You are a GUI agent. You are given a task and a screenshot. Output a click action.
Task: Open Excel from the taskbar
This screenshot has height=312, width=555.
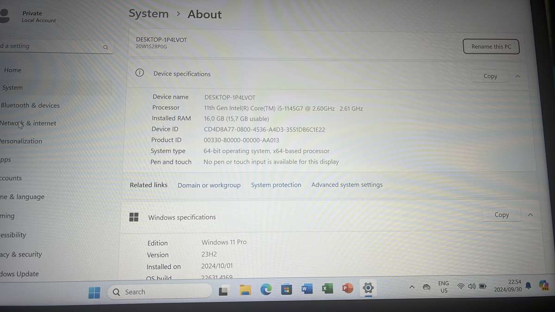pyautogui.click(x=327, y=288)
